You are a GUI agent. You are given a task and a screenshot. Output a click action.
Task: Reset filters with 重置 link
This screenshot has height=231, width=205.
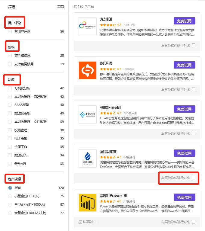click(x=61, y=6)
